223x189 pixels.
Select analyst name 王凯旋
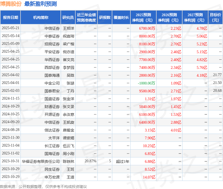(69, 122)
